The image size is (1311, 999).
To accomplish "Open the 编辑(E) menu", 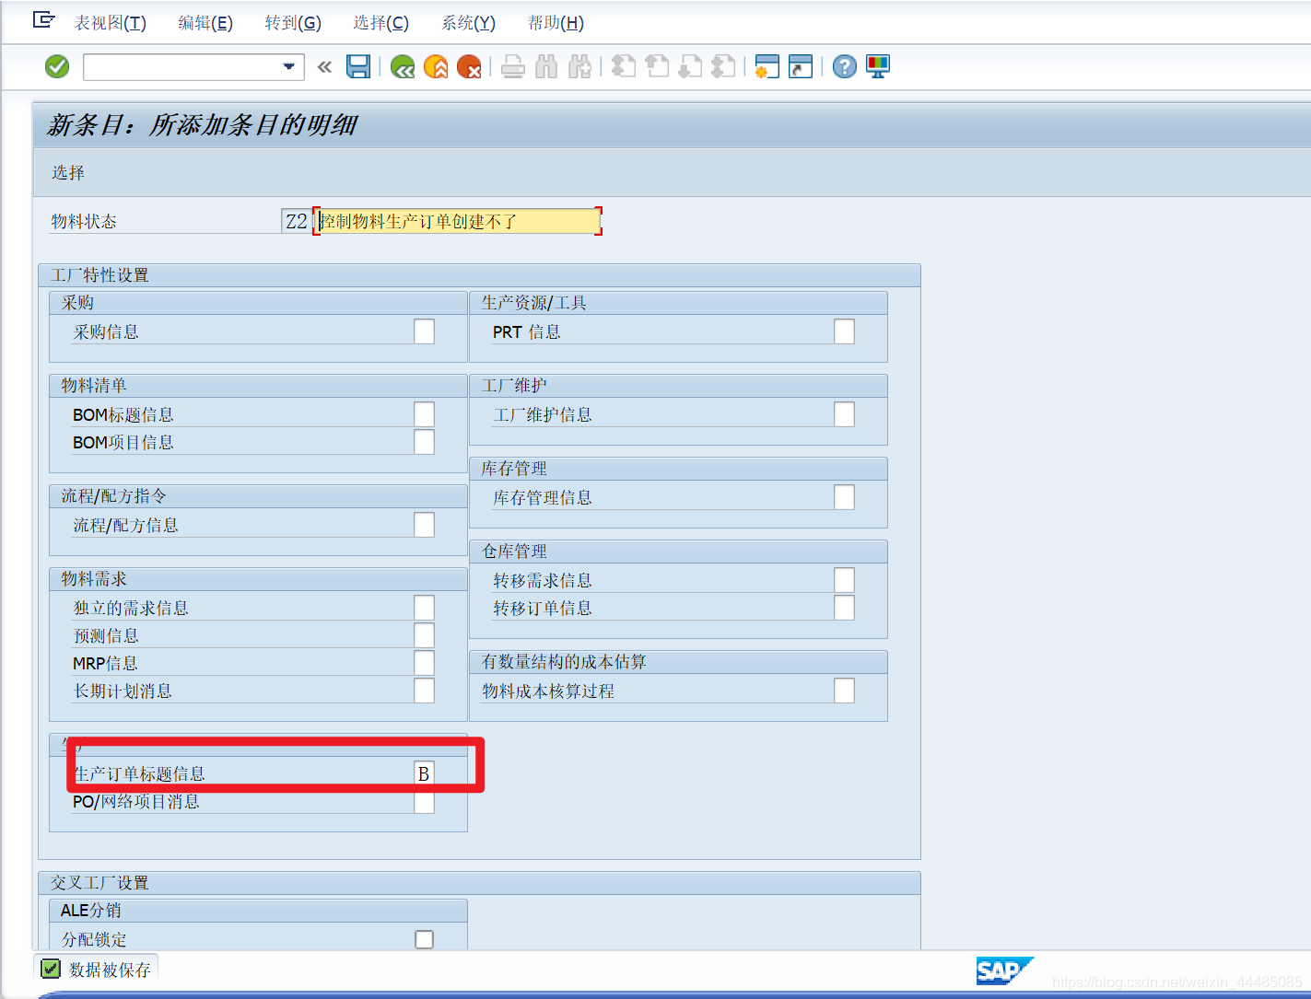I will [205, 23].
